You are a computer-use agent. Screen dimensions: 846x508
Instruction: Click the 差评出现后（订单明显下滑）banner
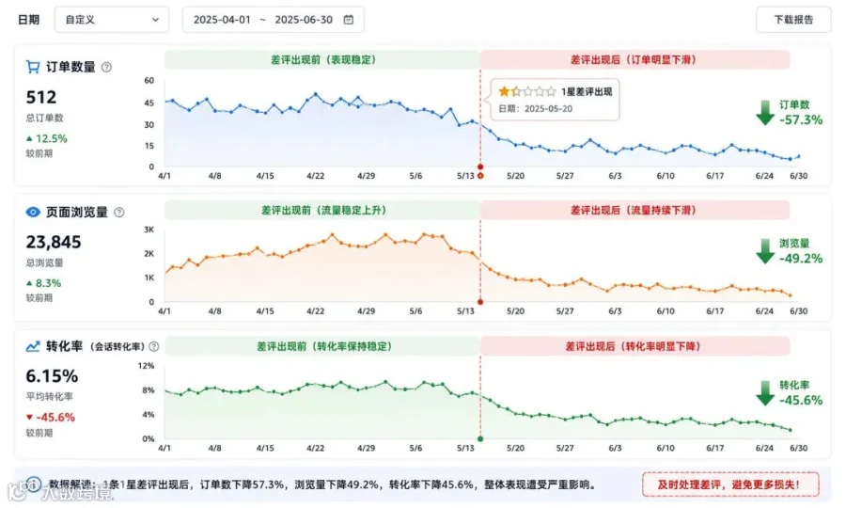tap(634, 59)
